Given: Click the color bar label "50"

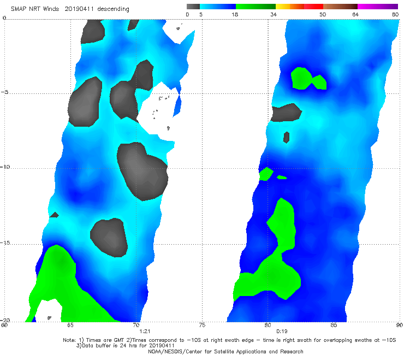Looking at the screenshot, I should pyautogui.click(x=323, y=14).
